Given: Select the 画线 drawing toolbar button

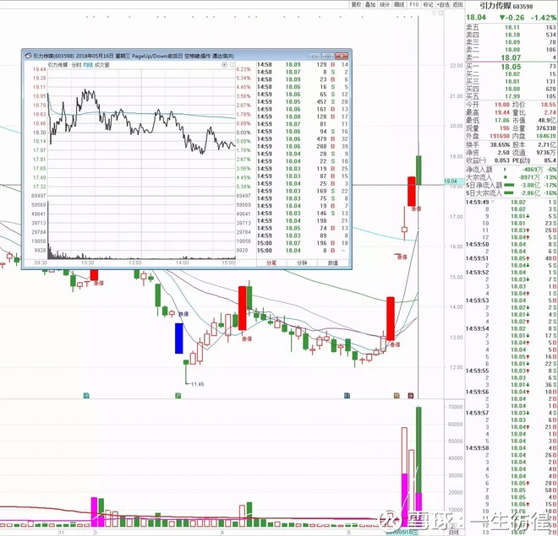Looking at the screenshot, I should pos(399,4).
